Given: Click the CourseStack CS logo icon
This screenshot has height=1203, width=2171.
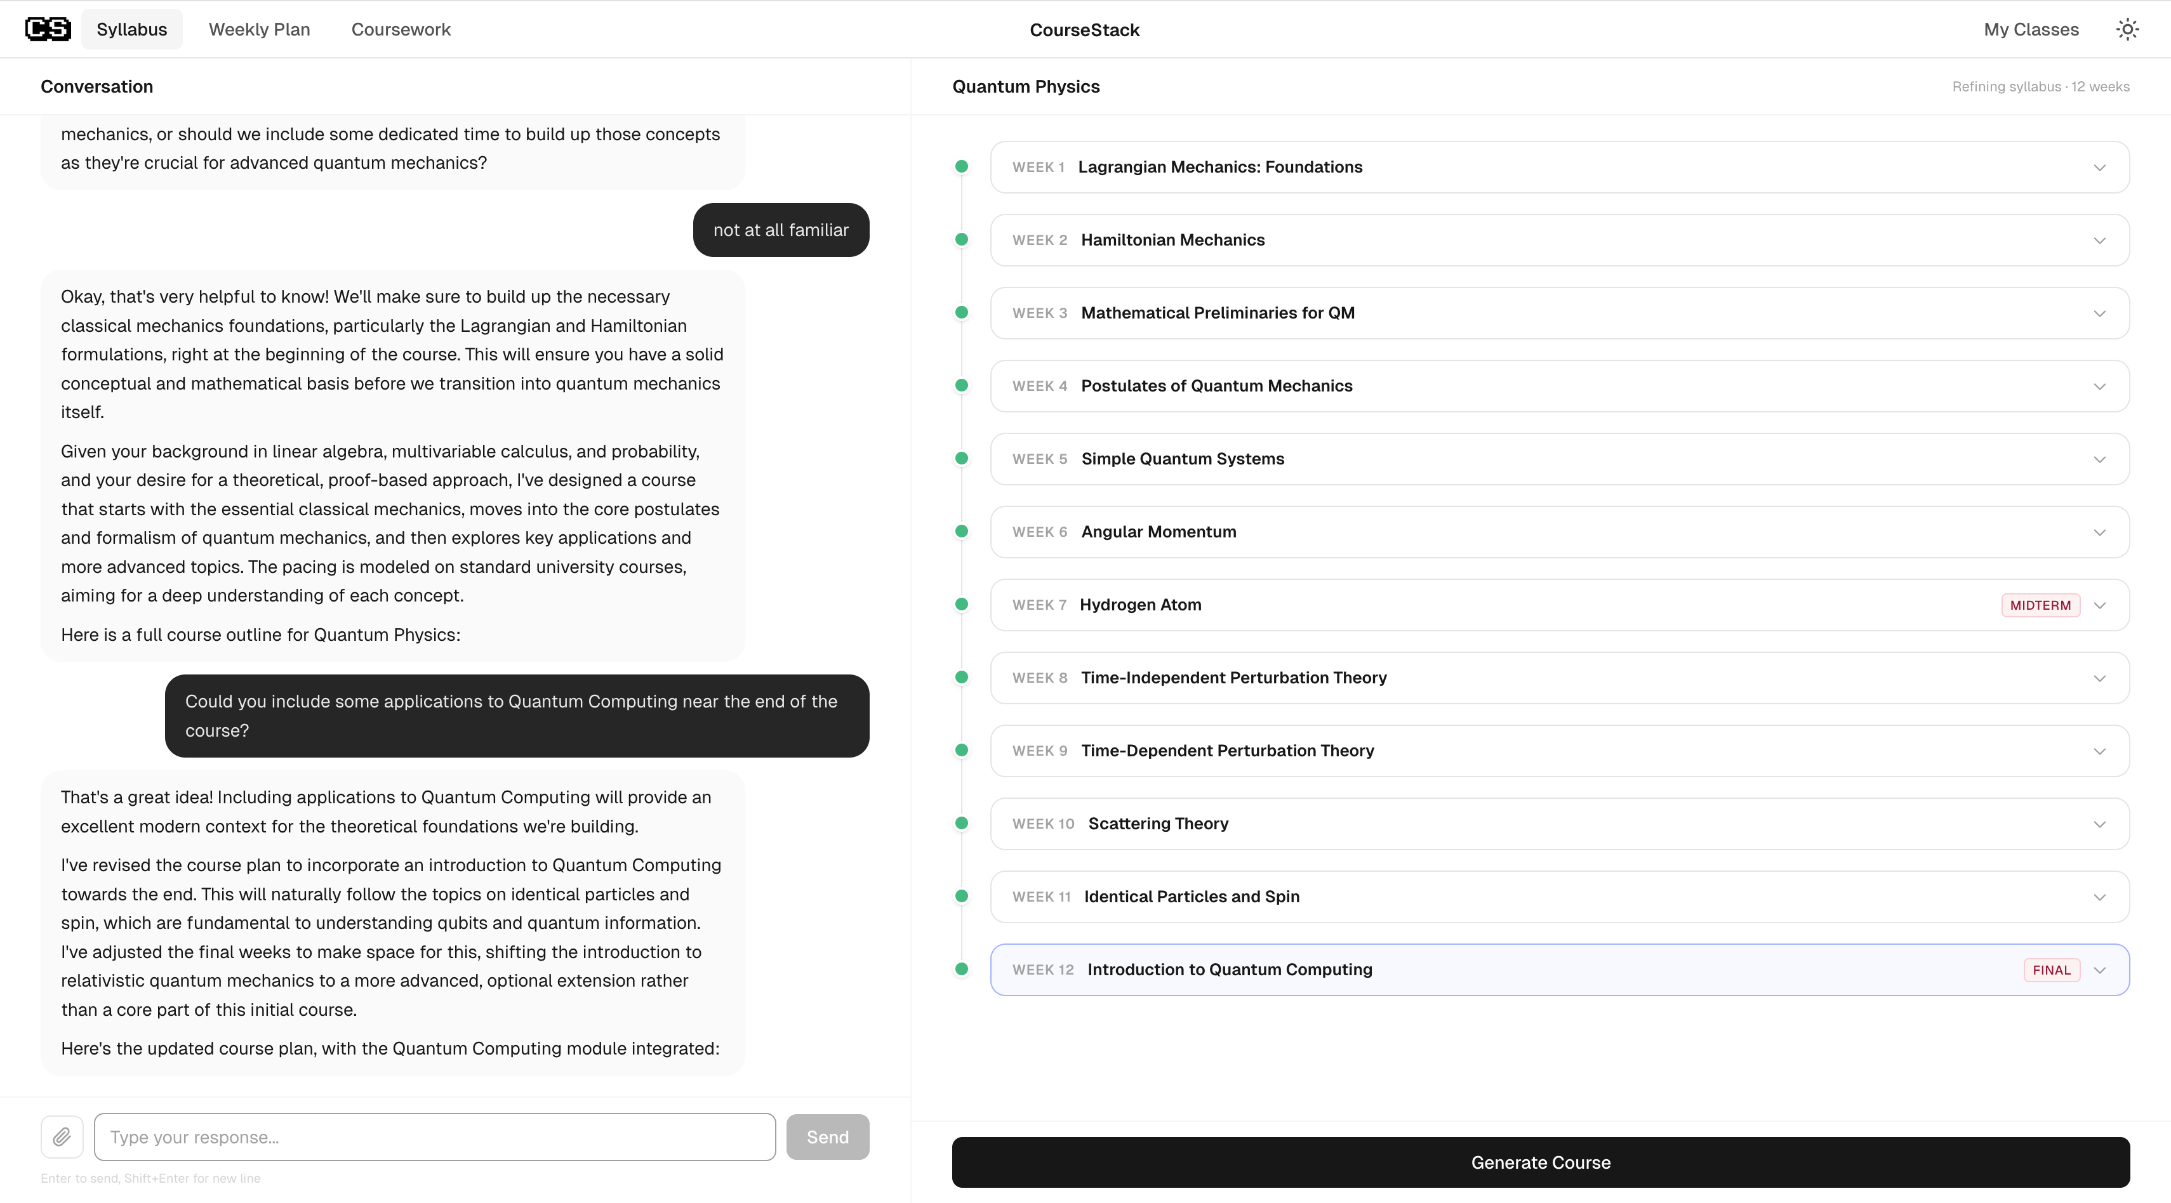Looking at the screenshot, I should pos(47,29).
